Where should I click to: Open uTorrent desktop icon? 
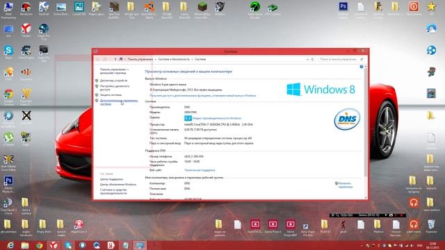tap(8, 139)
